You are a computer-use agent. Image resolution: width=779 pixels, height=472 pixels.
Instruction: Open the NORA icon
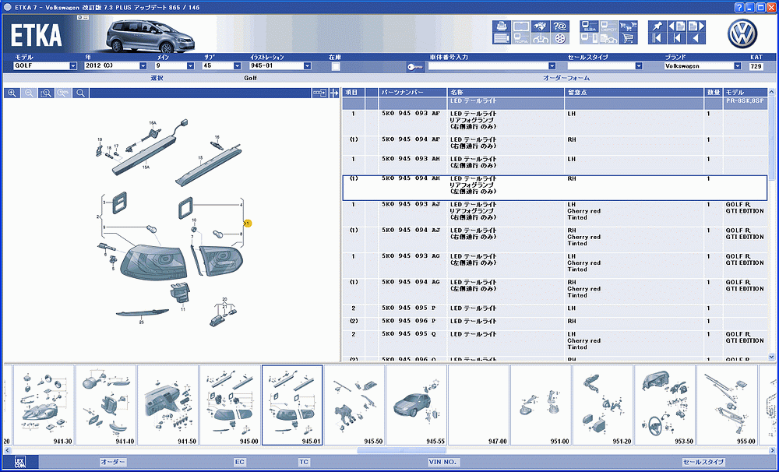tap(521, 38)
